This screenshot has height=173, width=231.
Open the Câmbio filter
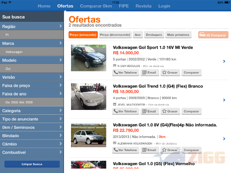[x=32, y=144]
